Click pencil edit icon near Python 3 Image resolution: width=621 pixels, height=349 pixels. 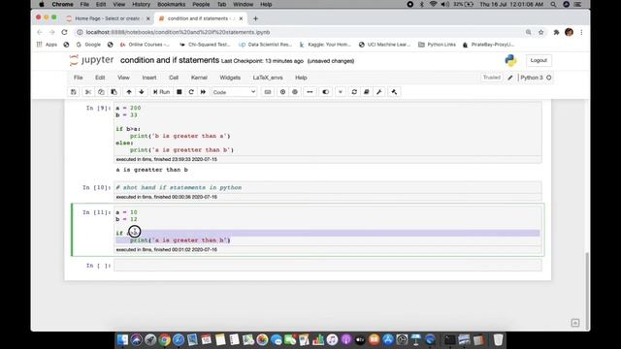[x=510, y=78]
